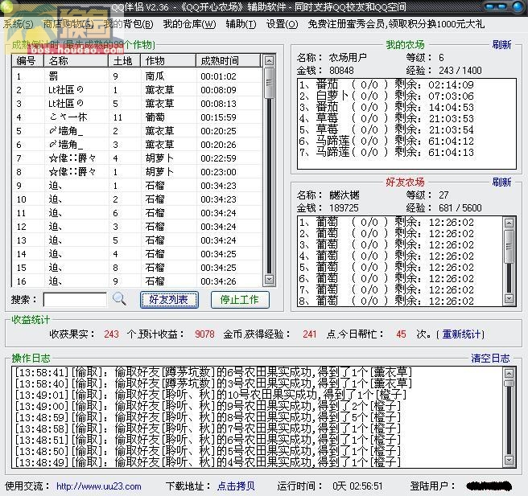
Task: Open the 我的背包(B) menu
Action: click(x=128, y=24)
